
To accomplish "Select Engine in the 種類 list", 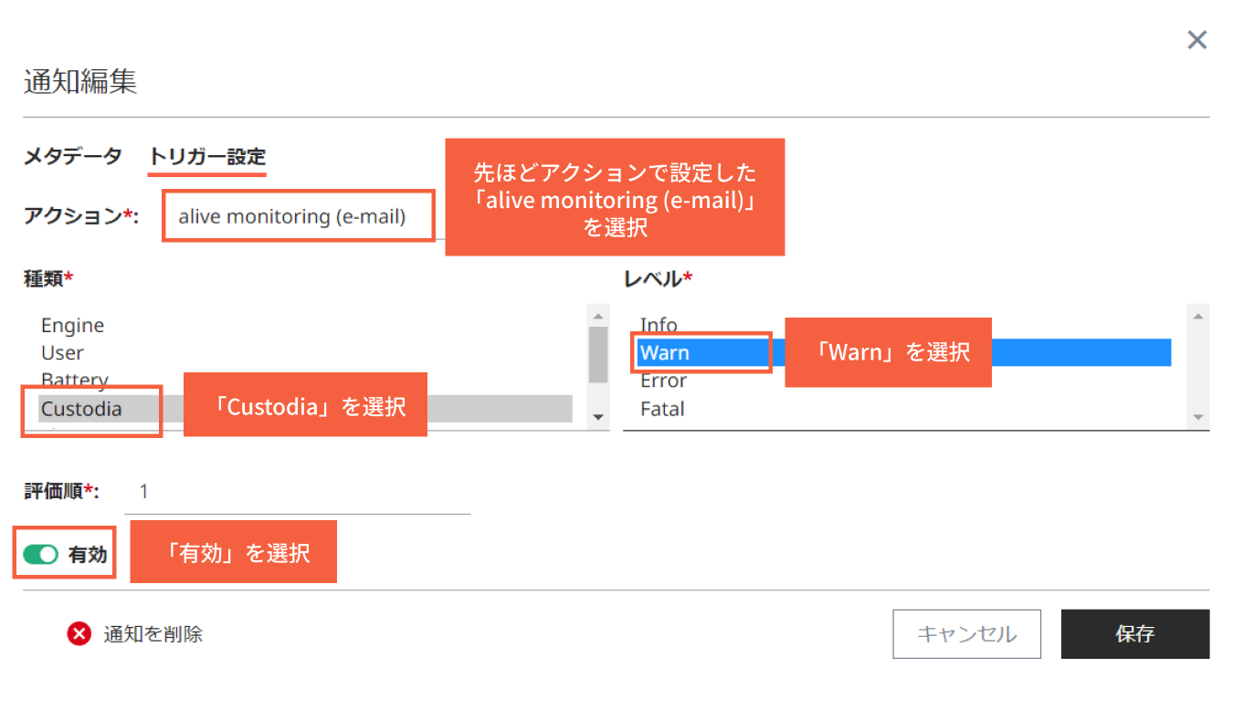I will pos(73,325).
